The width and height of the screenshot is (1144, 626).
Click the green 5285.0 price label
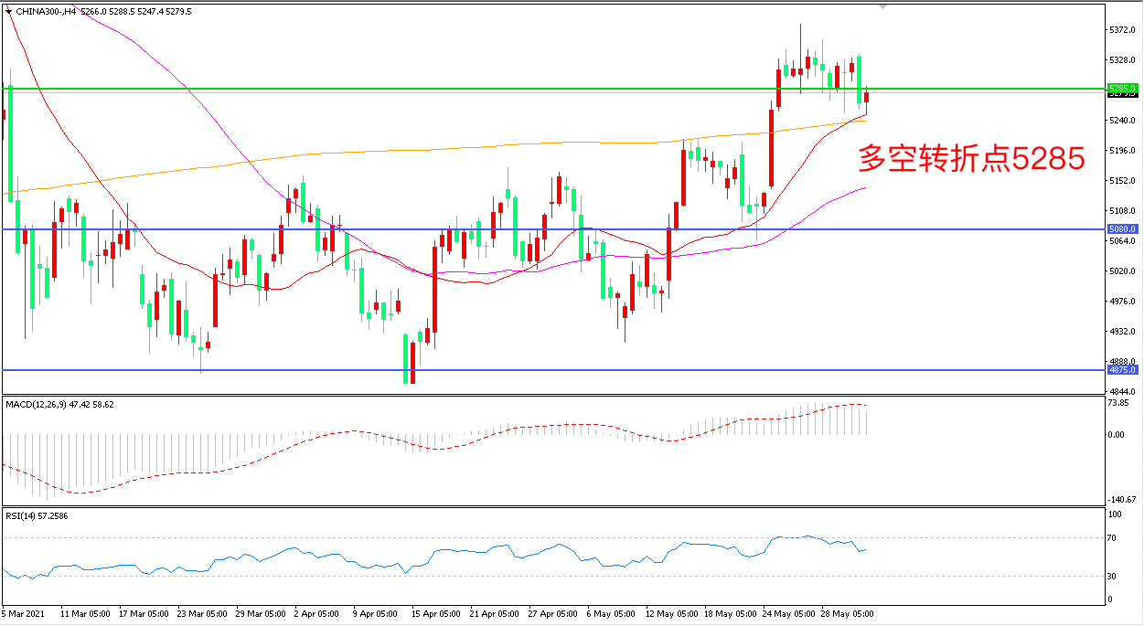pos(1121,89)
